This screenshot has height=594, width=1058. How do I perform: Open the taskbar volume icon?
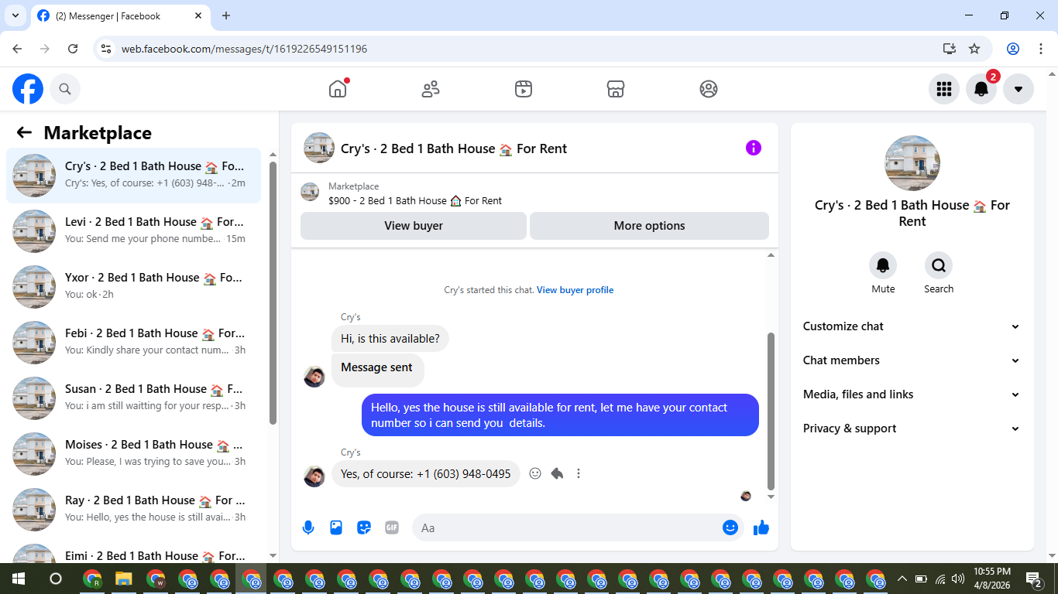click(x=958, y=579)
